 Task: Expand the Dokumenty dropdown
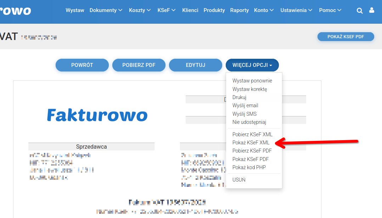pos(106,10)
